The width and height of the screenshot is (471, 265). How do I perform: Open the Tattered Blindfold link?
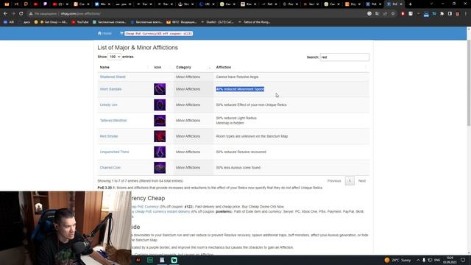[x=113, y=121]
